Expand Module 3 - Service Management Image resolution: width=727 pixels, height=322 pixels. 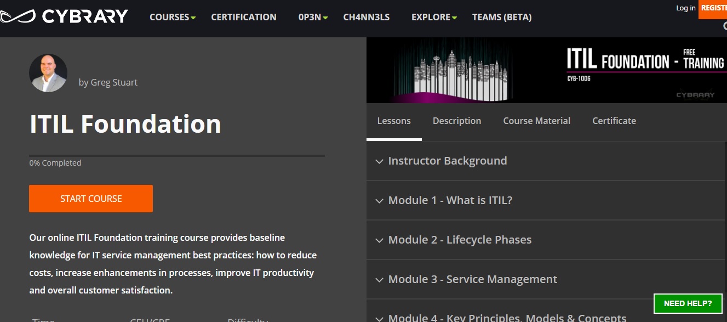coord(546,280)
